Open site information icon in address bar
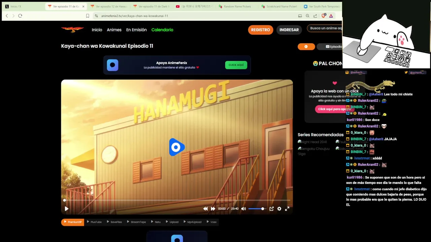 click(x=96, y=16)
